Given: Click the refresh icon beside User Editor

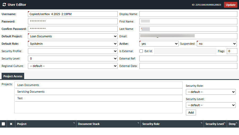Looking at the screenshot, I should pos(4,5).
